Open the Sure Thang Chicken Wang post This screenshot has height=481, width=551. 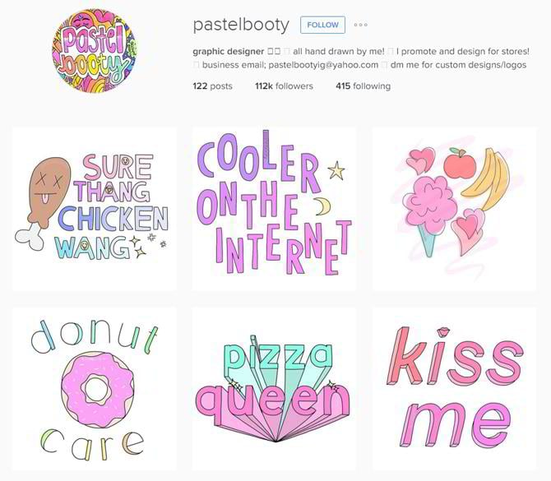95,209
